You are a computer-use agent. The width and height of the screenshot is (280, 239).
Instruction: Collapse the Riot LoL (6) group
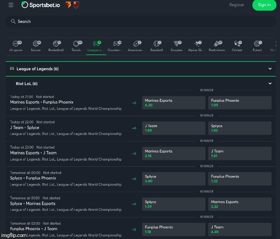point(270,84)
